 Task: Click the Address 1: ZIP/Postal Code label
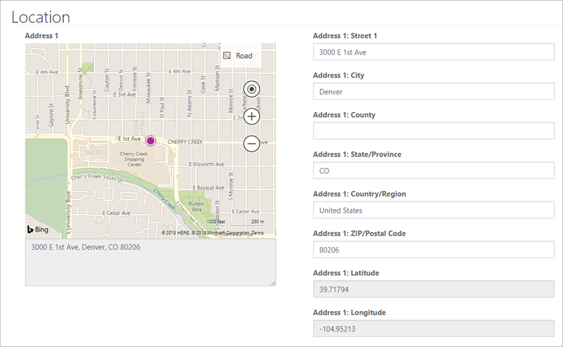click(360, 234)
